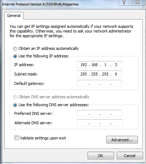Choose Use the following IP address
The image size is (146, 164).
pyautogui.click(x=15, y=56)
